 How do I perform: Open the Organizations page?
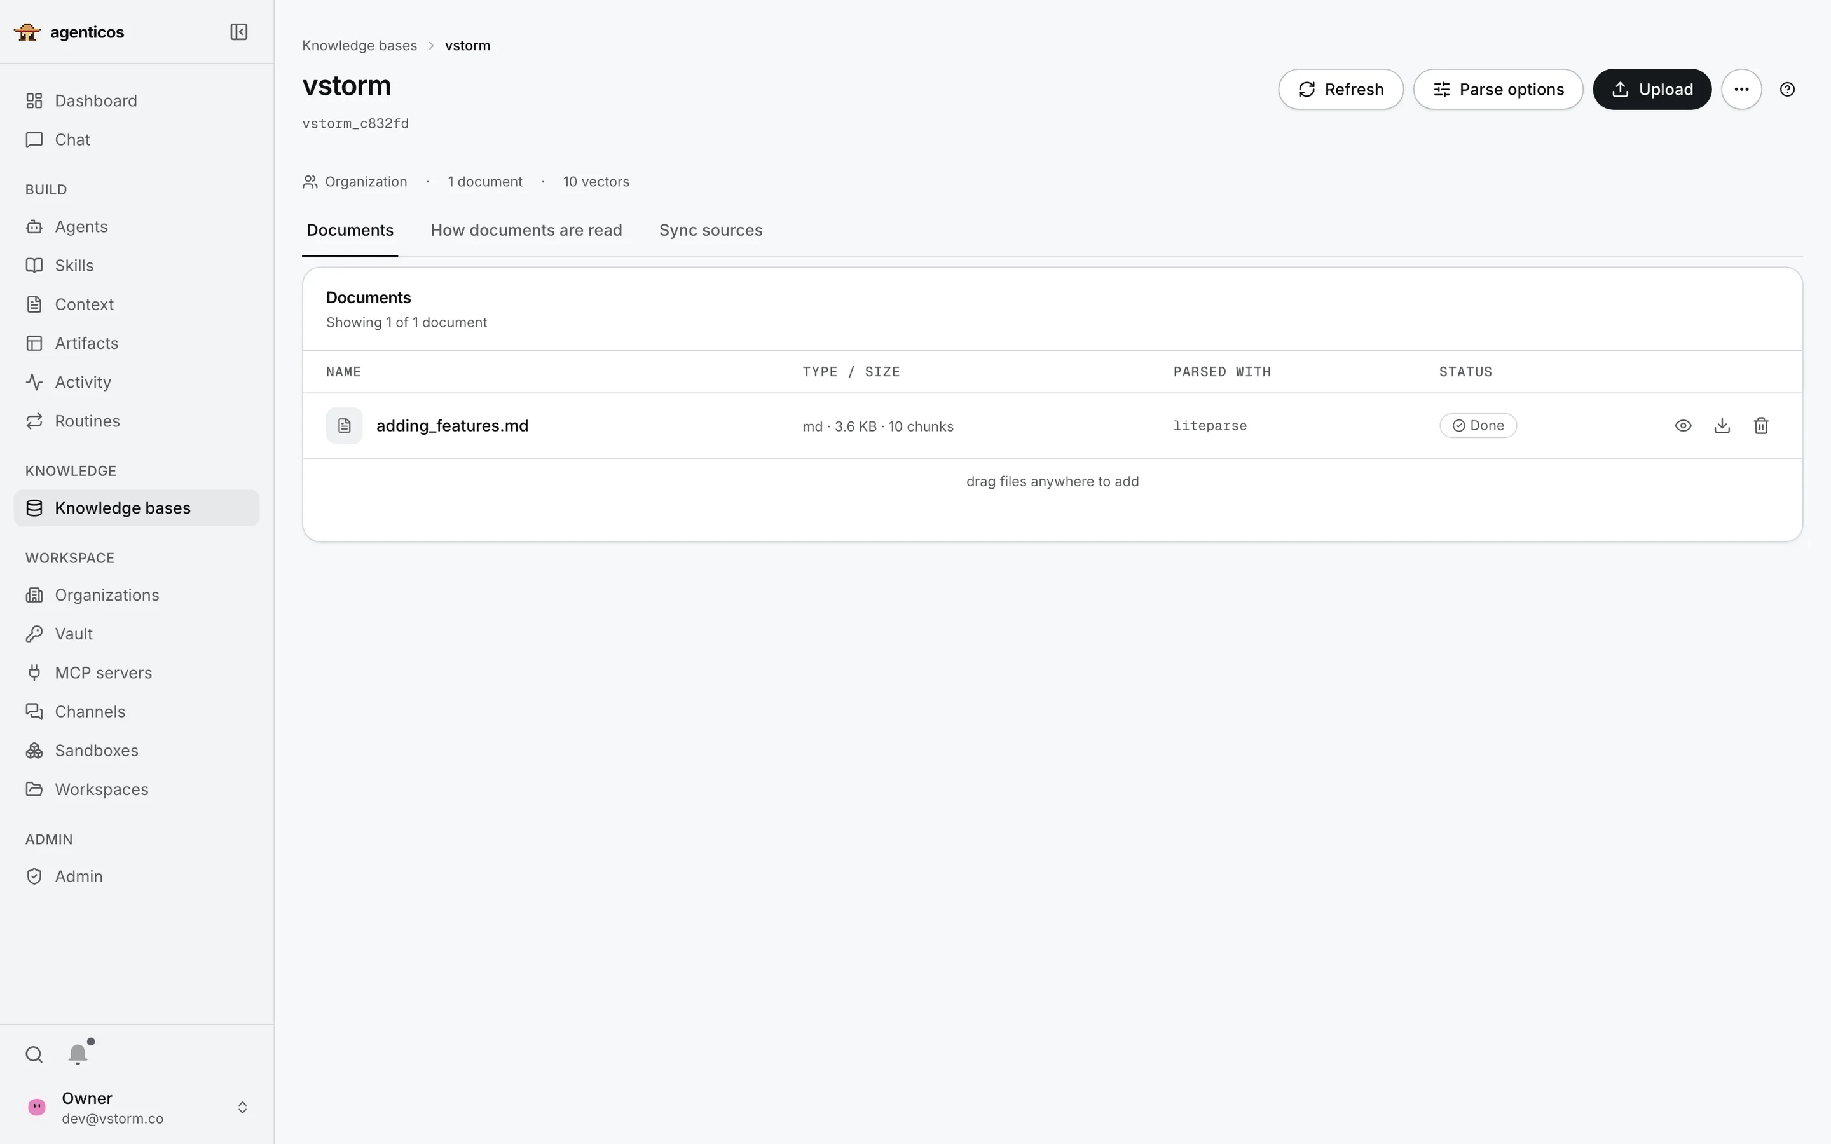coord(136,595)
